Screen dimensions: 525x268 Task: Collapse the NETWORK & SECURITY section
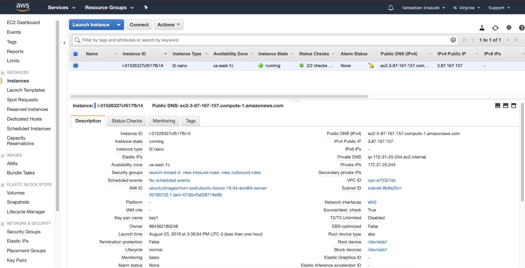point(3,224)
